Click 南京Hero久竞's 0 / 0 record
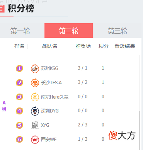143x150 pixels. click(83, 97)
